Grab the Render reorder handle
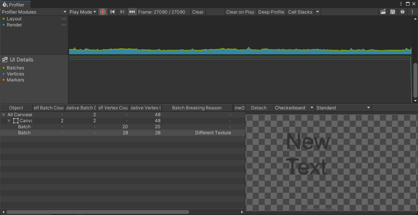This screenshot has height=215, width=418. tap(64, 25)
